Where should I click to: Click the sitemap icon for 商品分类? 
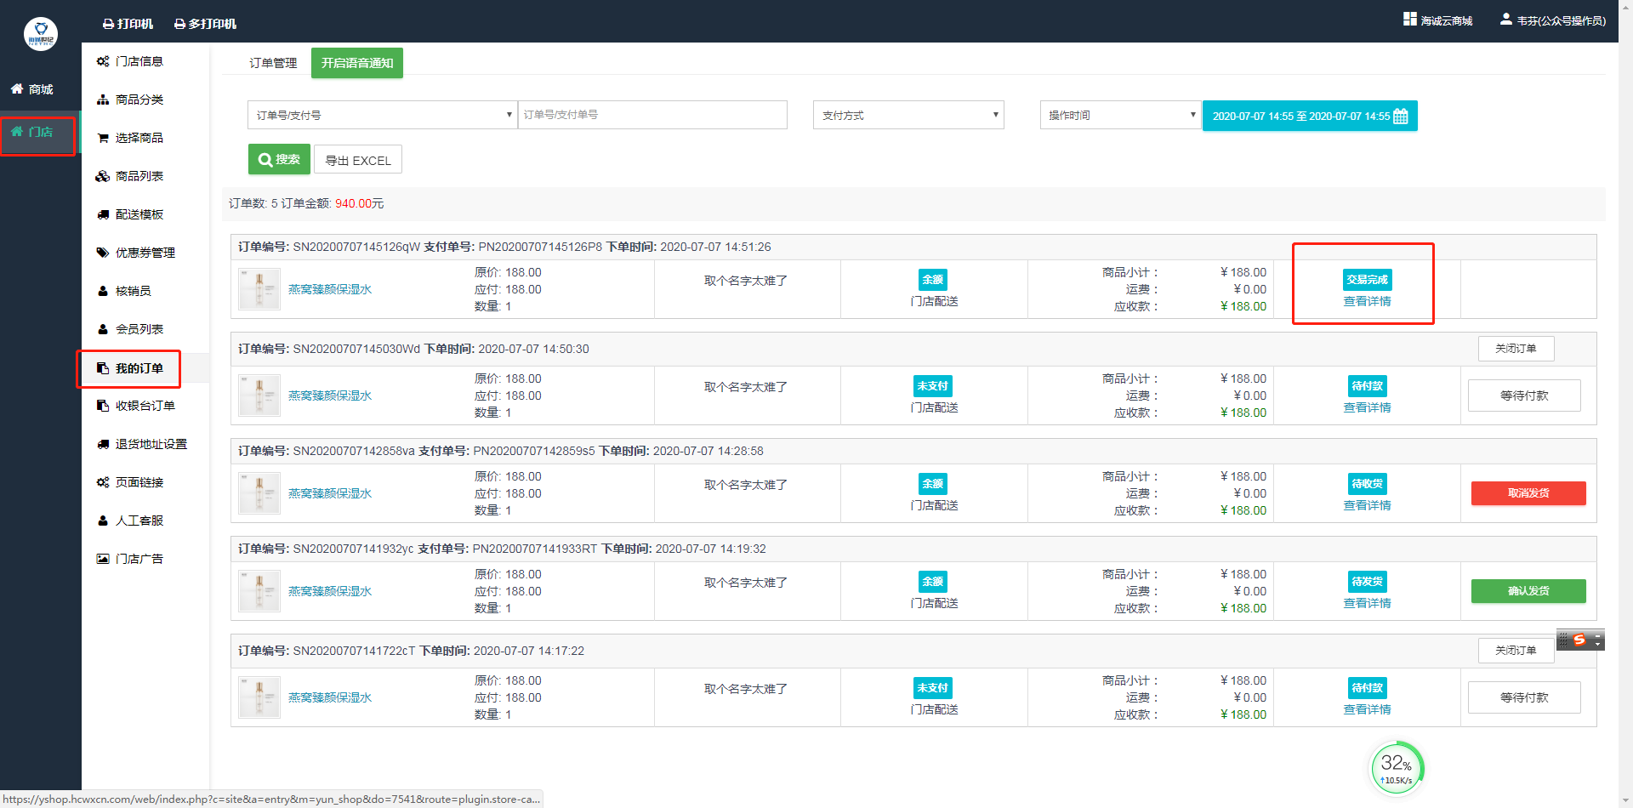(103, 100)
